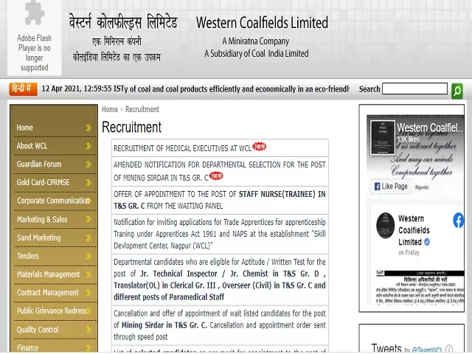This screenshot has width=472, height=354.
Task: Open the Finance menu item
Action: pos(28,348)
